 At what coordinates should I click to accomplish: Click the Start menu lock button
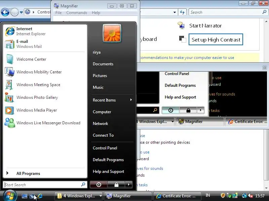(x=116, y=185)
